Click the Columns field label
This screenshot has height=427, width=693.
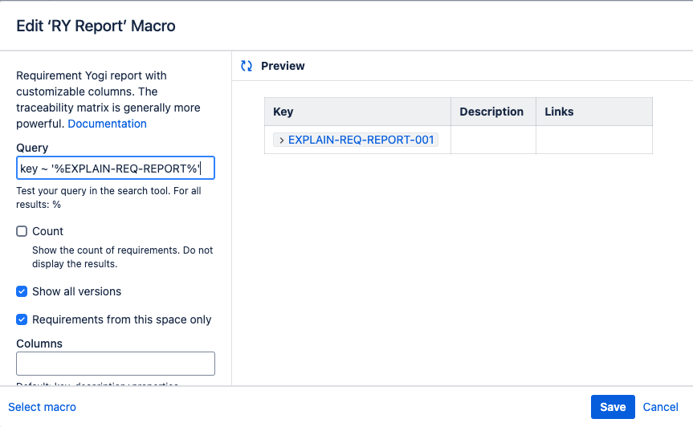[x=39, y=344]
